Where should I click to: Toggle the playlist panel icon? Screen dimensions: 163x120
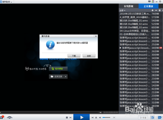(153, 117)
